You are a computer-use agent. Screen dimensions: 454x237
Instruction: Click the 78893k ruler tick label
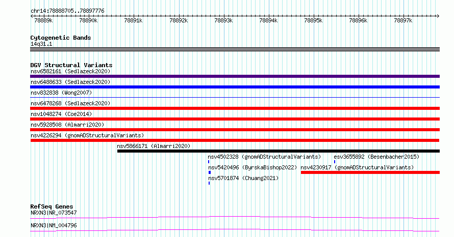coord(223,21)
